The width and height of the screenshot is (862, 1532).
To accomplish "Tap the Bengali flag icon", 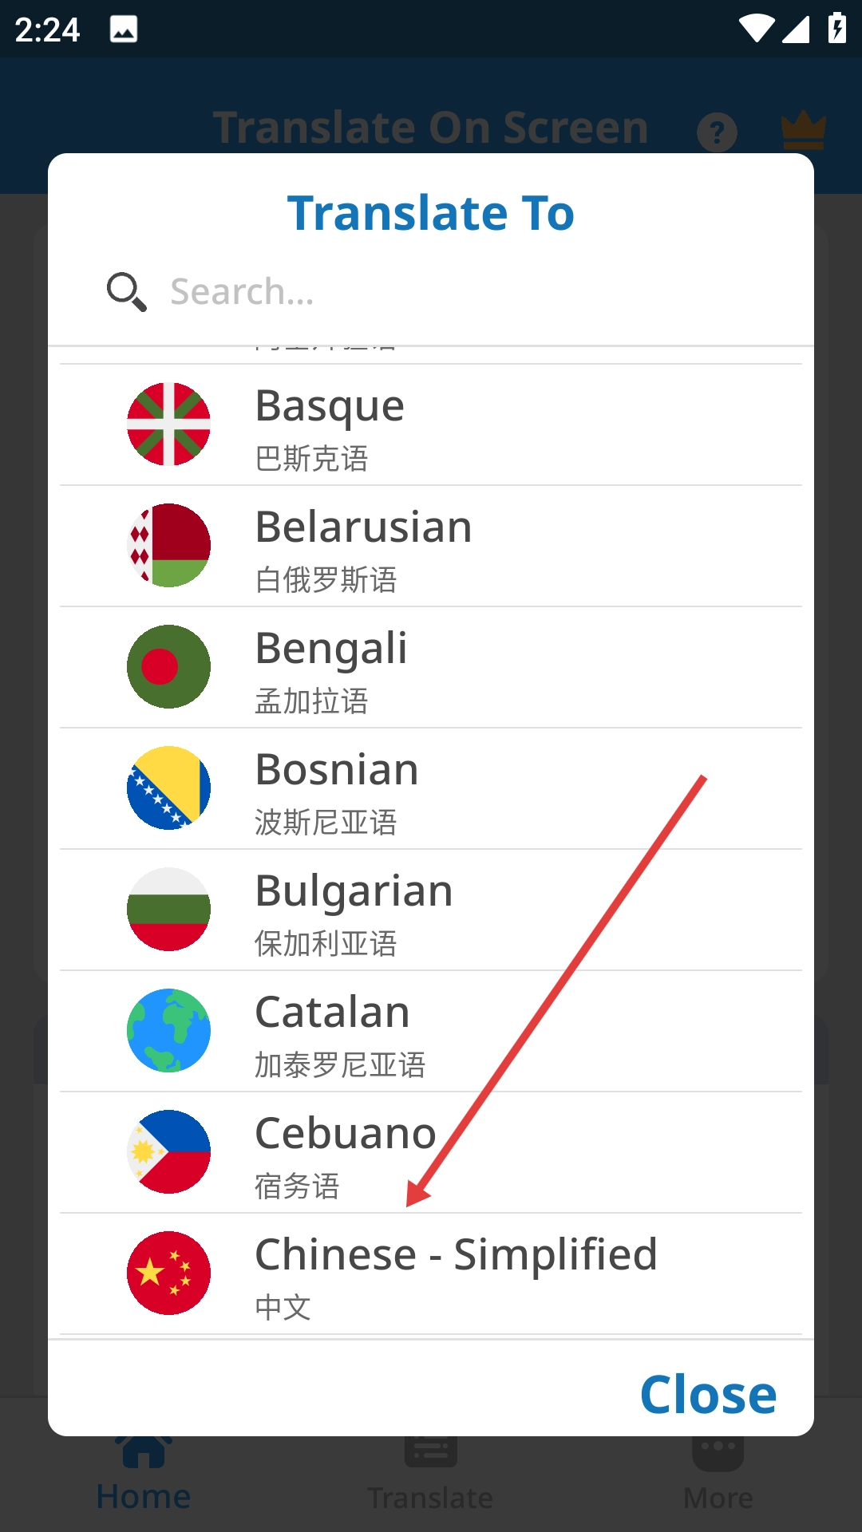I will click(168, 666).
